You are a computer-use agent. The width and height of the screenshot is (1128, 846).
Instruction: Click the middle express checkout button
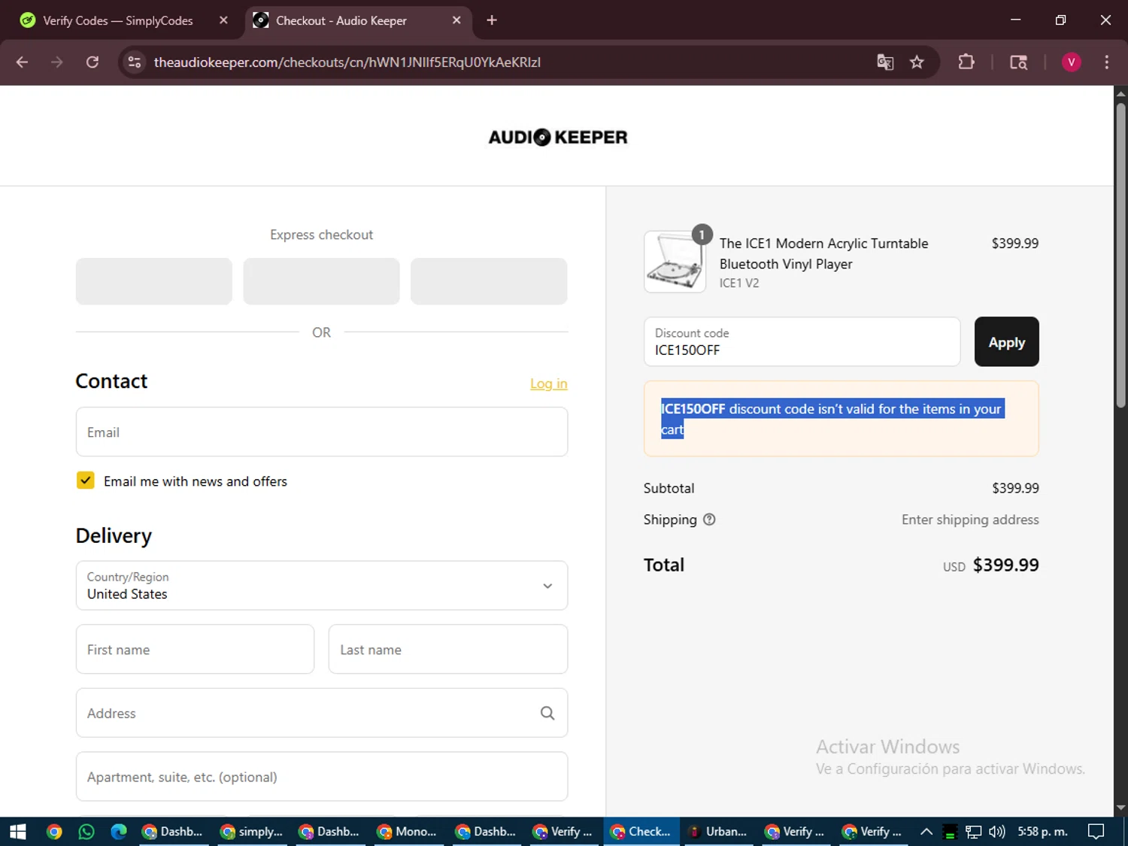pyautogui.click(x=321, y=281)
